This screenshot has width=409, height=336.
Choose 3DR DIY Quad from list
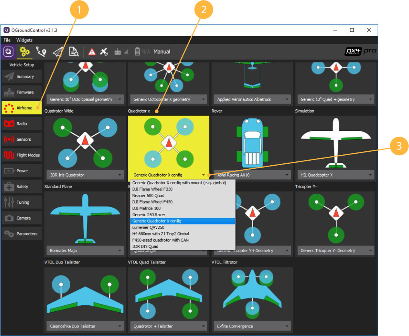tap(183, 246)
